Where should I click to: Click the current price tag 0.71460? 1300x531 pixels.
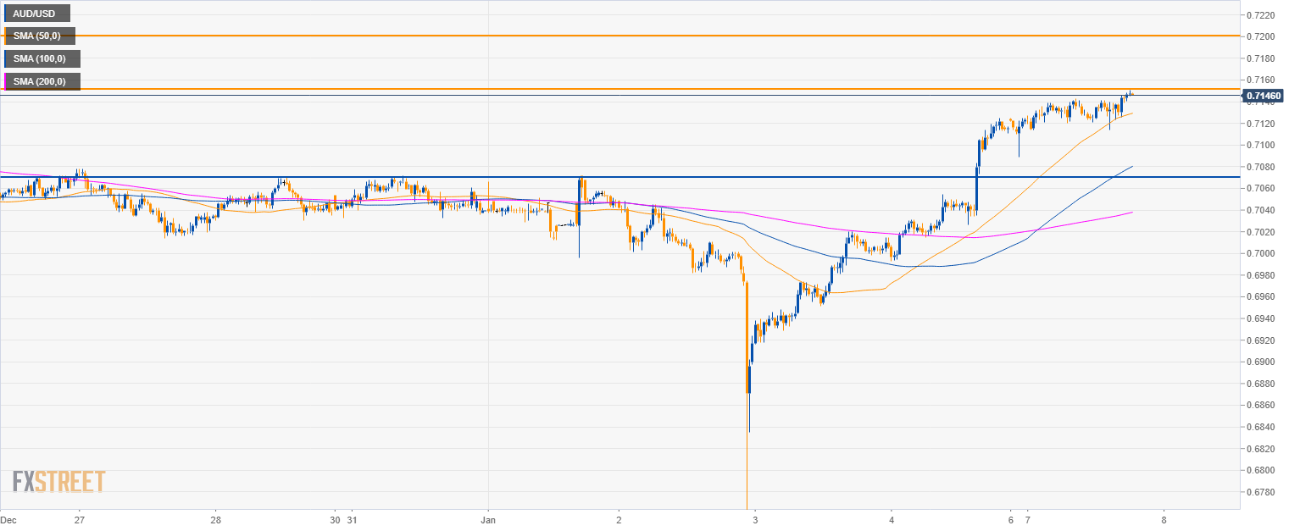point(1264,96)
